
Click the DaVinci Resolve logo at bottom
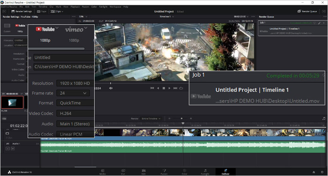9,172
